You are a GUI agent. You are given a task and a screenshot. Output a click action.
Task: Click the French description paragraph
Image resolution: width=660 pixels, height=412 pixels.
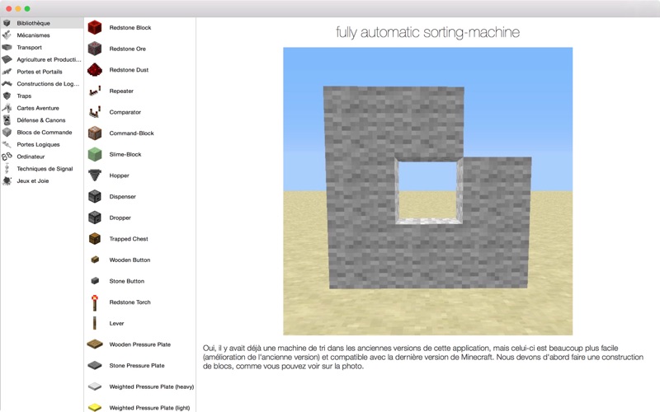tap(423, 358)
